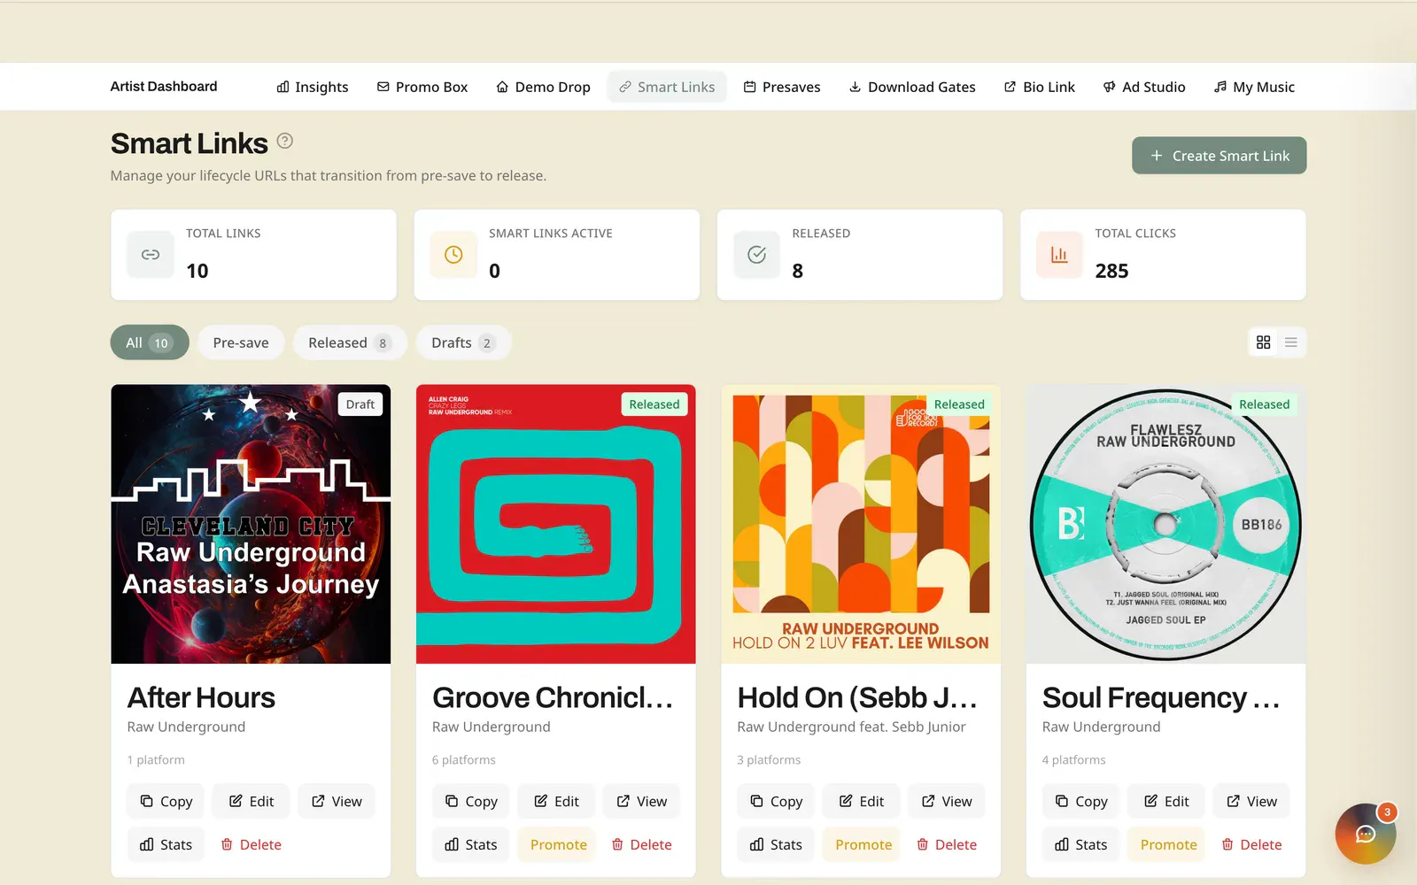Copy the Hold On link
The height and width of the screenshot is (885, 1417).
776,801
